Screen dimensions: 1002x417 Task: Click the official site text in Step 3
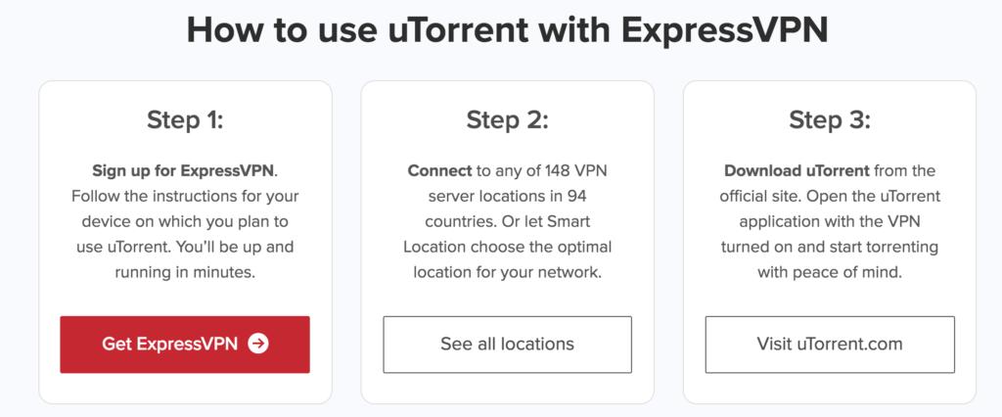[x=759, y=197]
